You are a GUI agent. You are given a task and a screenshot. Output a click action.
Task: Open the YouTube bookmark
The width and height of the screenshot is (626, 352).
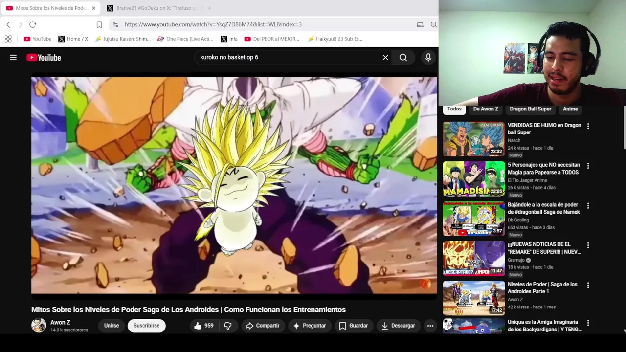click(38, 39)
